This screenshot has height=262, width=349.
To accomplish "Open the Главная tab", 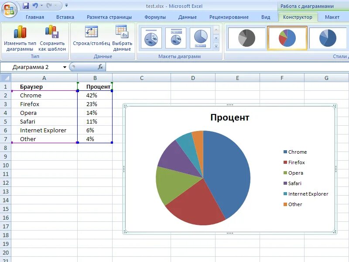I will 35,17.
